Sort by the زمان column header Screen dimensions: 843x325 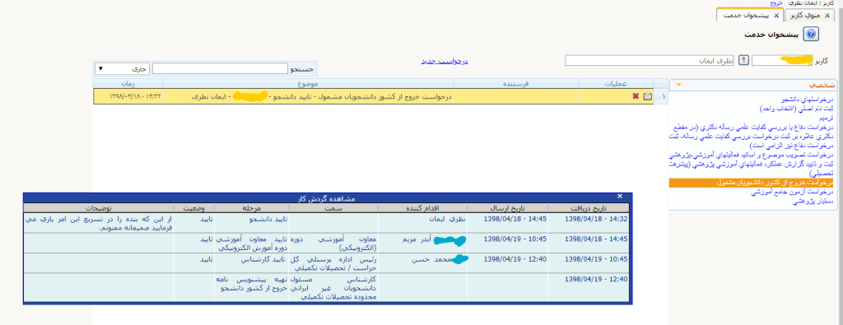(x=128, y=83)
